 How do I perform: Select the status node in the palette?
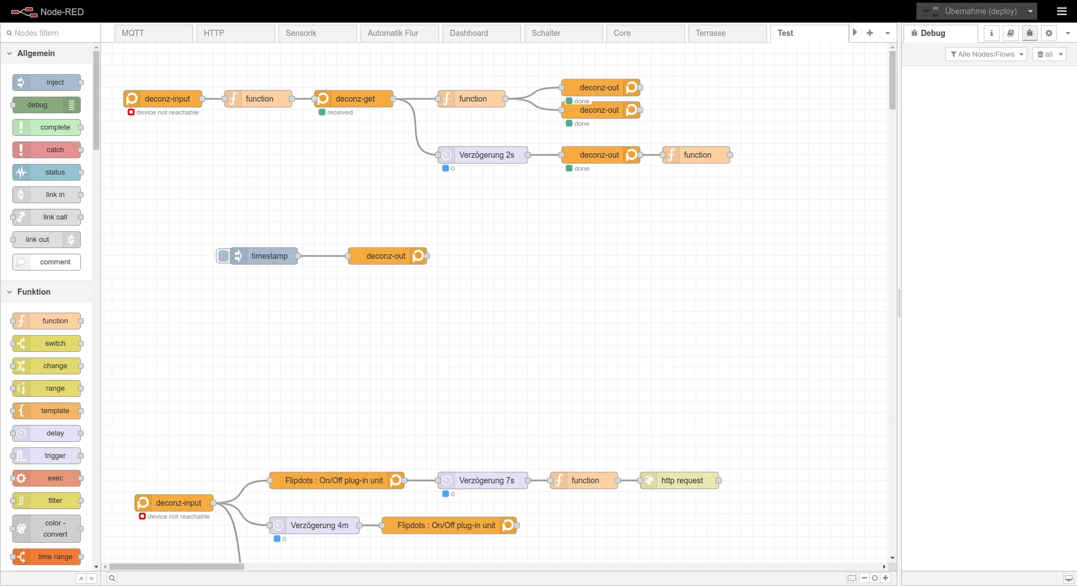tap(47, 172)
